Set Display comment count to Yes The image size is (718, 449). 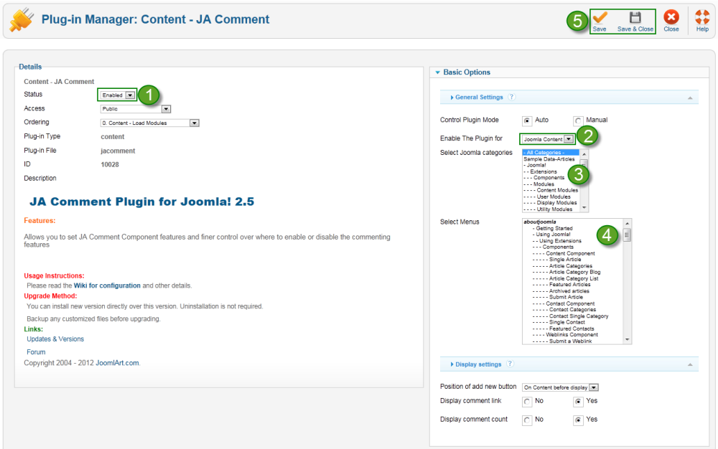pos(578,420)
